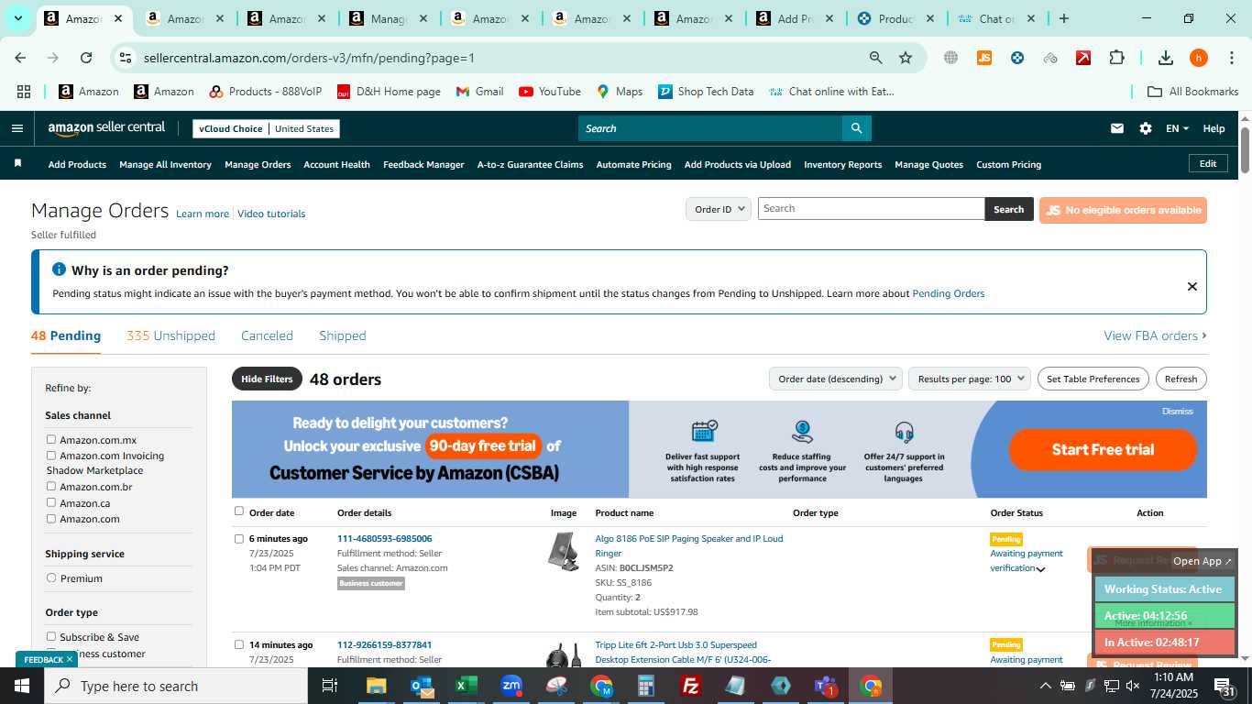This screenshot has width=1252, height=704.
Task: Tick the Subscribe & Save checkbox
Action: [x=51, y=636]
